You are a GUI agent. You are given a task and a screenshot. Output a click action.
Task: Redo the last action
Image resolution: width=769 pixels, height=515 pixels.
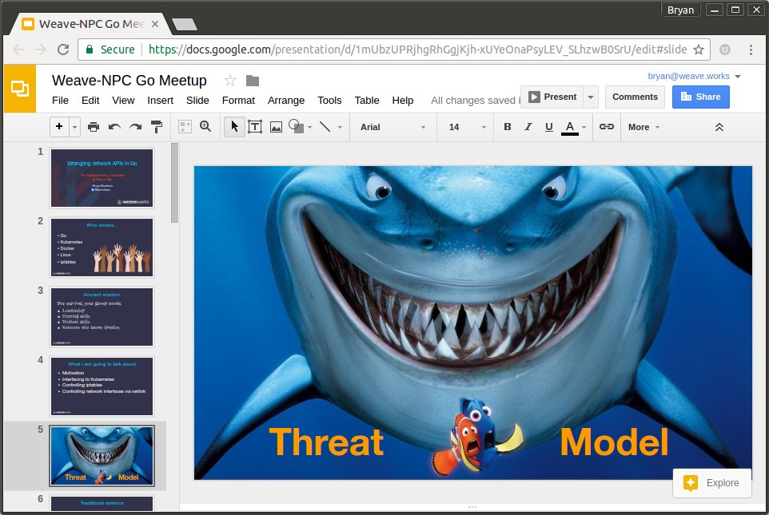pyautogui.click(x=135, y=127)
